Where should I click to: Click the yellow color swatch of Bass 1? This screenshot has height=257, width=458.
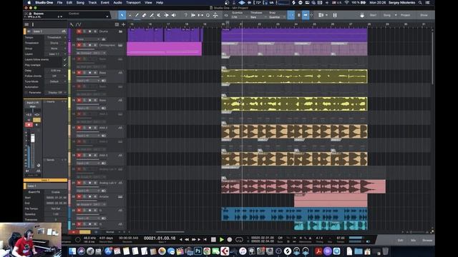[25, 31]
